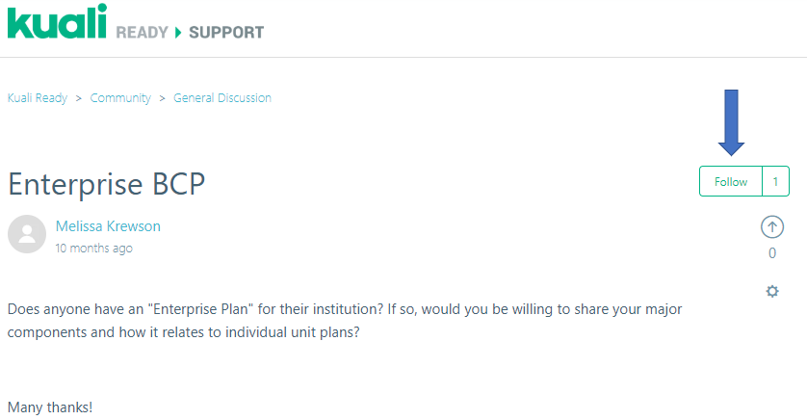
Task: Upvote the Enterprise BCP post
Action: click(x=772, y=226)
